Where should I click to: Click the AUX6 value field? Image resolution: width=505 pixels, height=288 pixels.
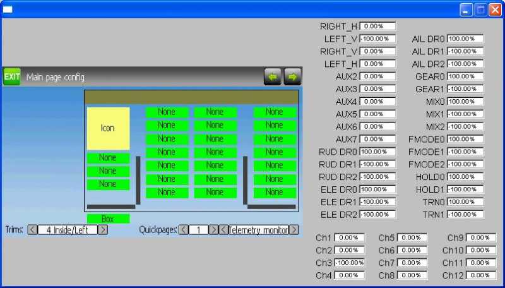pos(377,126)
